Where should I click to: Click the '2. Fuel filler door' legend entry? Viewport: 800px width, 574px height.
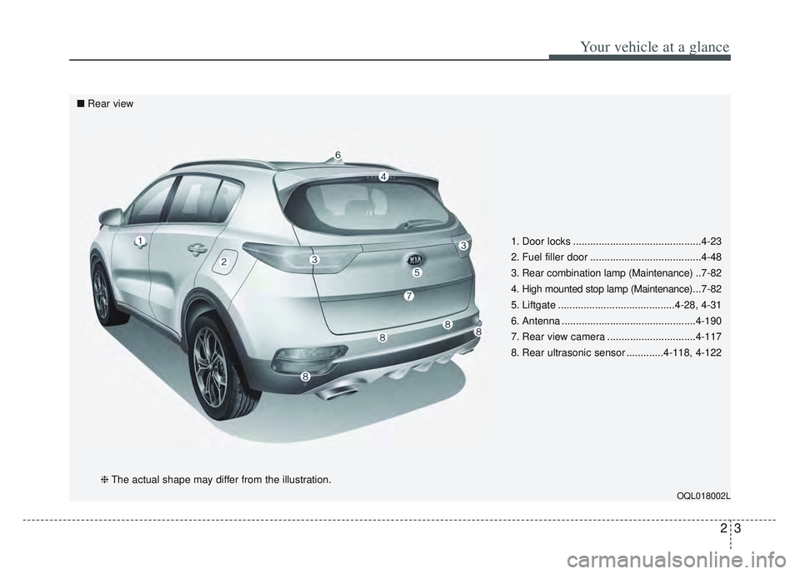616,257
